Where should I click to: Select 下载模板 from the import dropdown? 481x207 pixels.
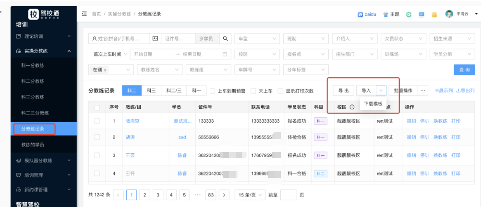373,103
